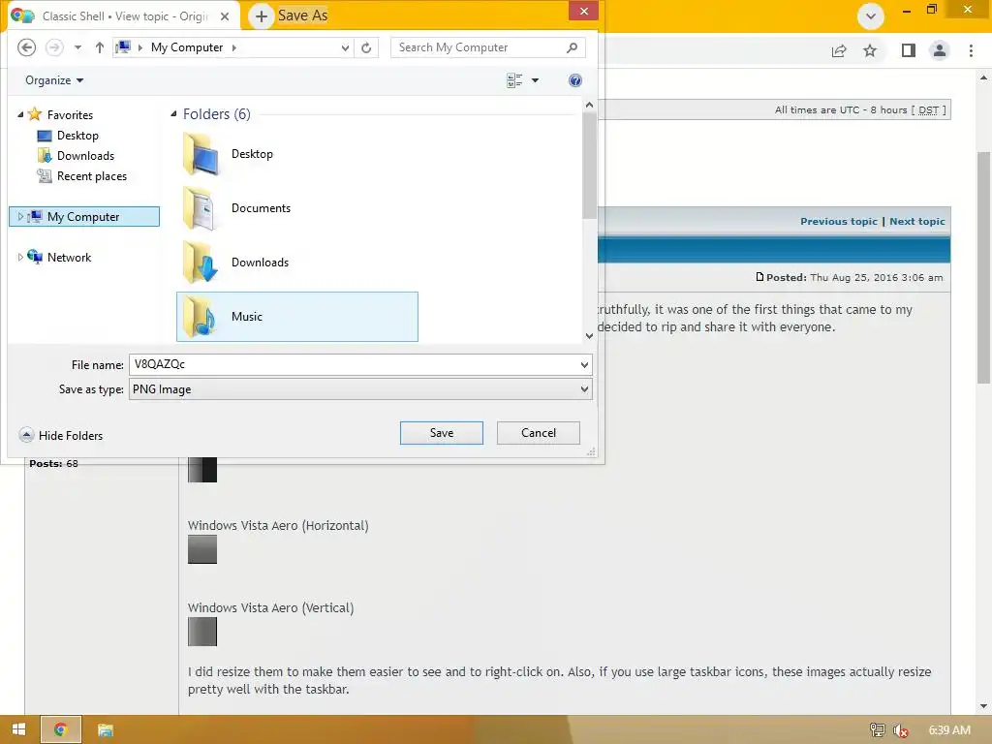Click Windows Vista Aero (Horizontal) image
Screen dimensions: 992x744
click(x=202, y=549)
